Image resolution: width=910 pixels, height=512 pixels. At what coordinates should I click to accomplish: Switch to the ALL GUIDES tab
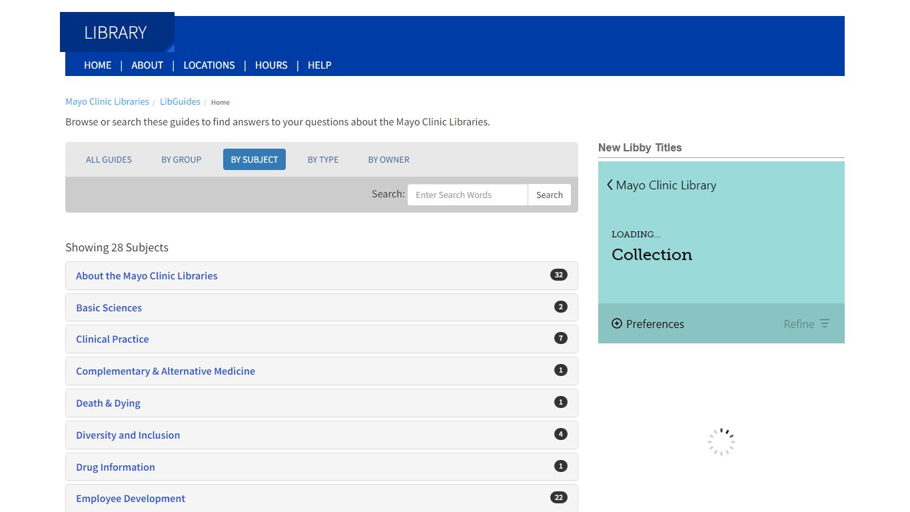[109, 159]
